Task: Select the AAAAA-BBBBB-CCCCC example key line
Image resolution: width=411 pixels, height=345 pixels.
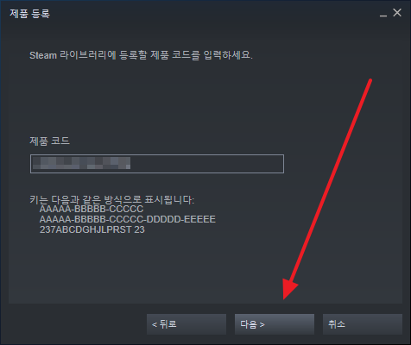Action: pyautogui.click(x=92, y=209)
